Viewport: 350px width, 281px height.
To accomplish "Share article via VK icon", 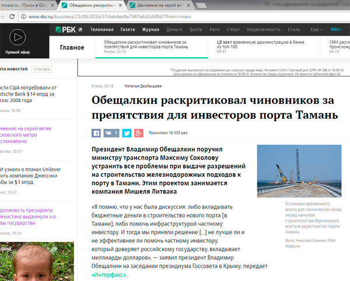I will point(111,133).
